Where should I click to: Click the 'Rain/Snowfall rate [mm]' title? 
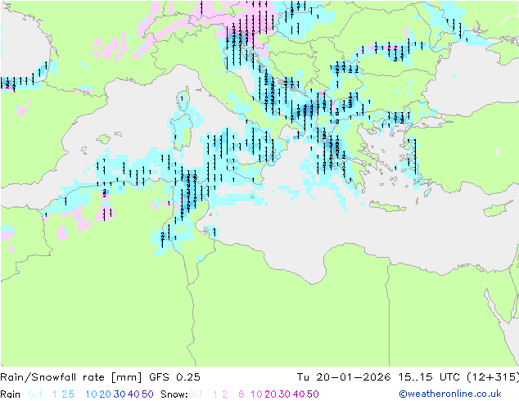click(71, 377)
